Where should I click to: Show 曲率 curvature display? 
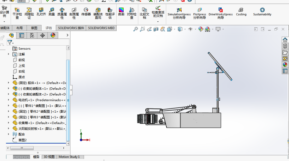pos(121,12)
